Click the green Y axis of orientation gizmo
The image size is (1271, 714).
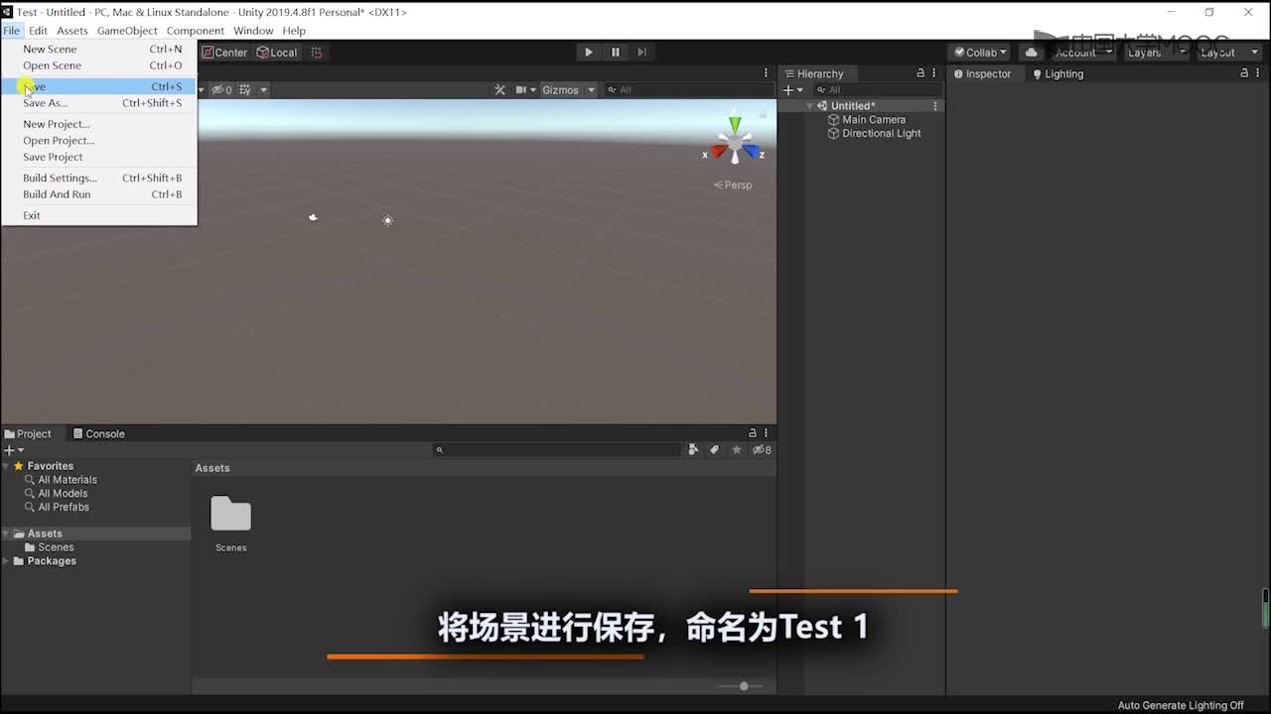735,125
